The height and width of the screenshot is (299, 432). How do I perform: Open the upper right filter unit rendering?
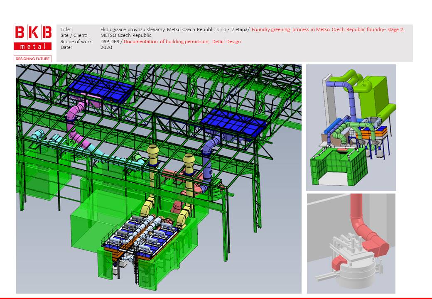coord(351,127)
